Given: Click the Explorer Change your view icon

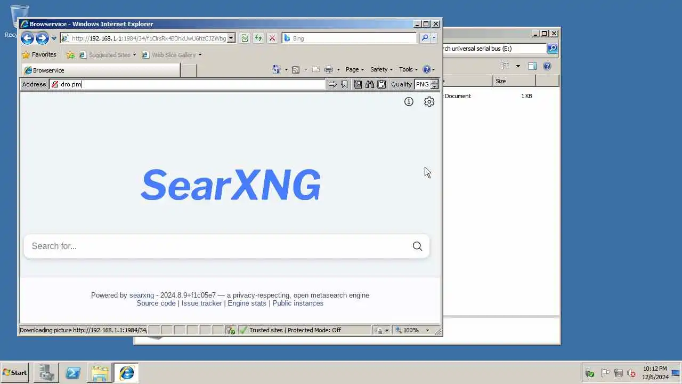Looking at the screenshot, I should coord(505,66).
